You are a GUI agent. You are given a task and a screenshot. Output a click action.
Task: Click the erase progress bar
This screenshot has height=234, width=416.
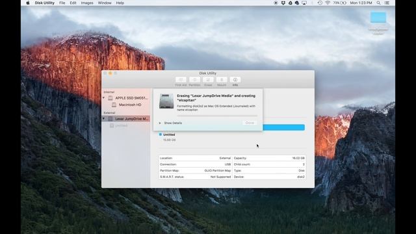tap(217, 116)
